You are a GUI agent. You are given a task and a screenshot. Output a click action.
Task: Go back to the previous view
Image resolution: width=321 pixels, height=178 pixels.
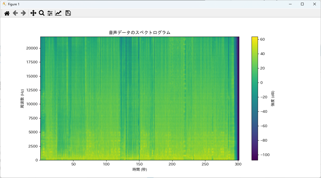tap(15, 13)
